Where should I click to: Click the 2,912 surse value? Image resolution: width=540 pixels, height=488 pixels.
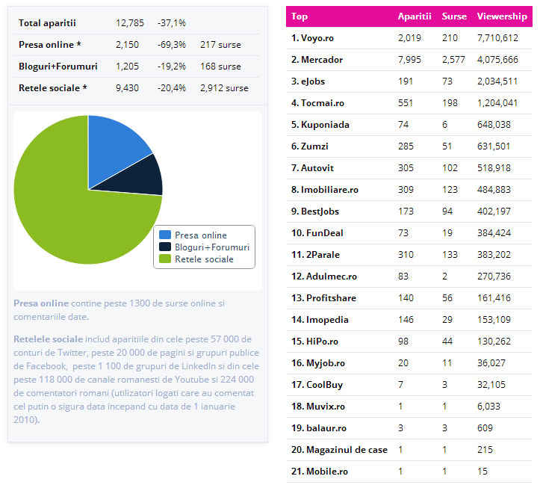(x=224, y=89)
